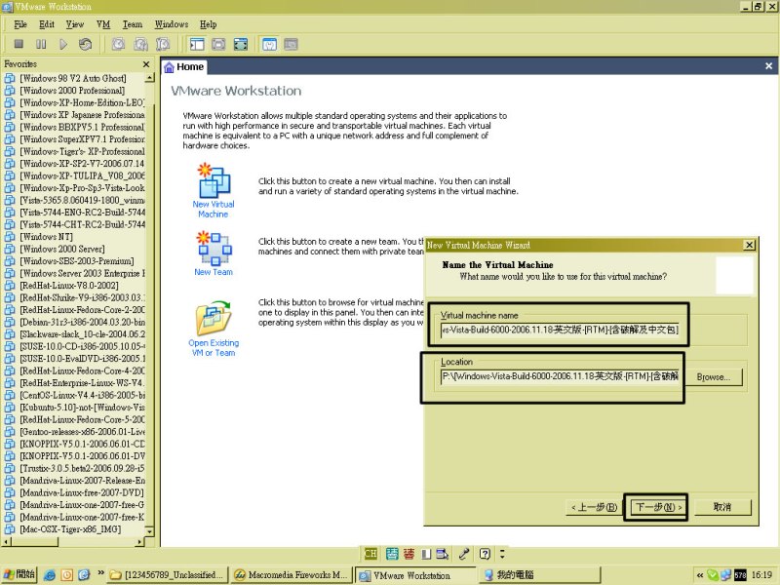Click the Virtual machine name input field
The width and height of the screenshot is (780, 585).
(x=560, y=330)
